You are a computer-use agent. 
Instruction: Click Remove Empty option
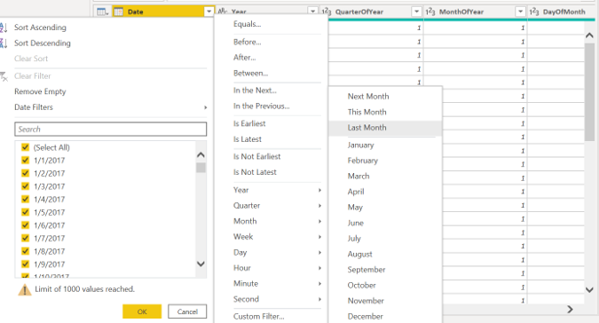tap(40, 91)
